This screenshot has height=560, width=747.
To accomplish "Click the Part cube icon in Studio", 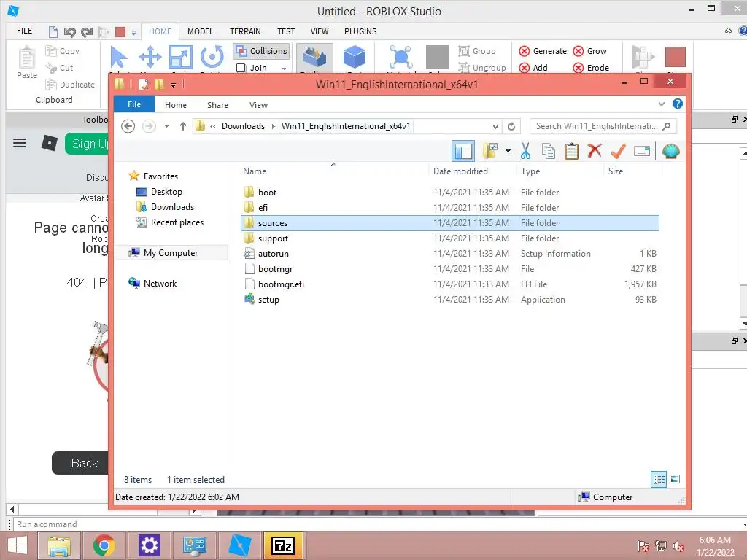I will click(x=355, y=57).
